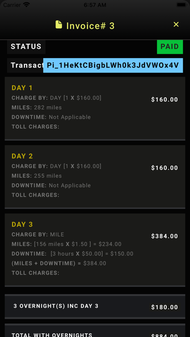This screenshot has height=337, width=190.
Task: Open the DAY 3 charge card
Action: [x=95, y=250]
